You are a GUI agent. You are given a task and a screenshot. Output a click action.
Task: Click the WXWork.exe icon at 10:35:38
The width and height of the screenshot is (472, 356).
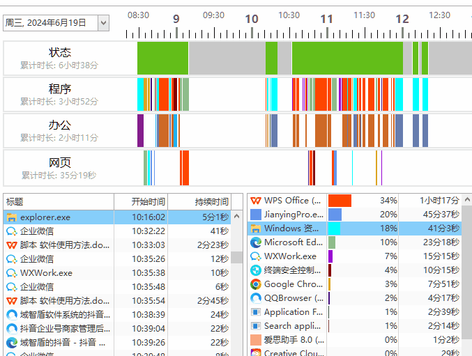(x=12, y=273)
